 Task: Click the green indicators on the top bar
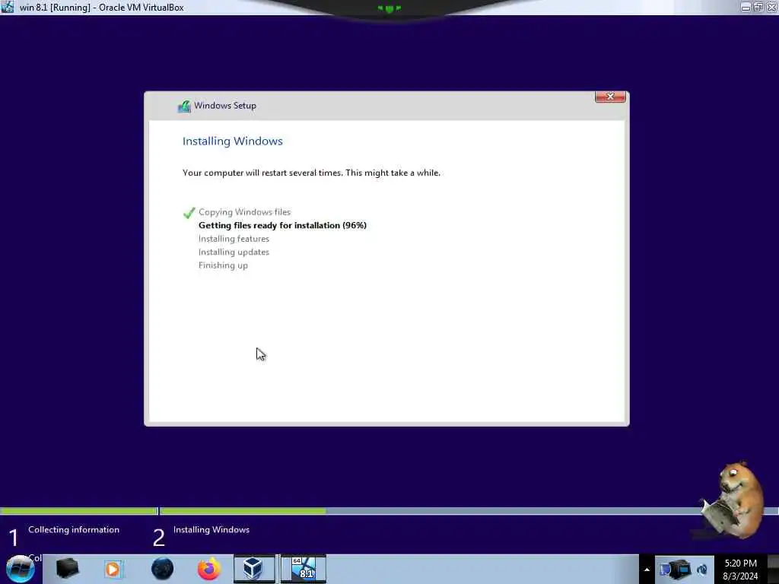389,8
